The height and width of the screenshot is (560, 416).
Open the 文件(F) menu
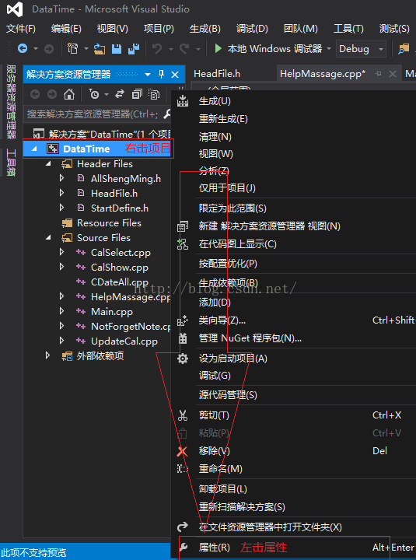tap(21, 29)
